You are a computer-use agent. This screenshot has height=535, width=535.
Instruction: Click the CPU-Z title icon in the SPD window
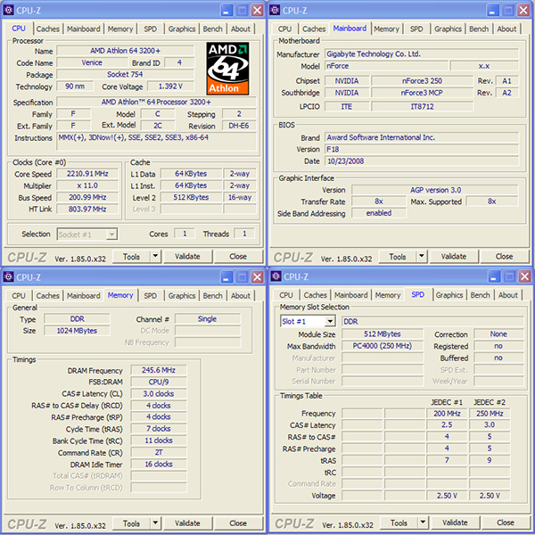coord(276,276)
